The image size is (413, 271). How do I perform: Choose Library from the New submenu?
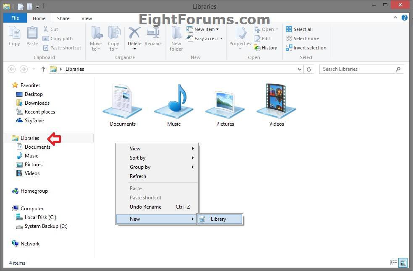pos(218,219)
